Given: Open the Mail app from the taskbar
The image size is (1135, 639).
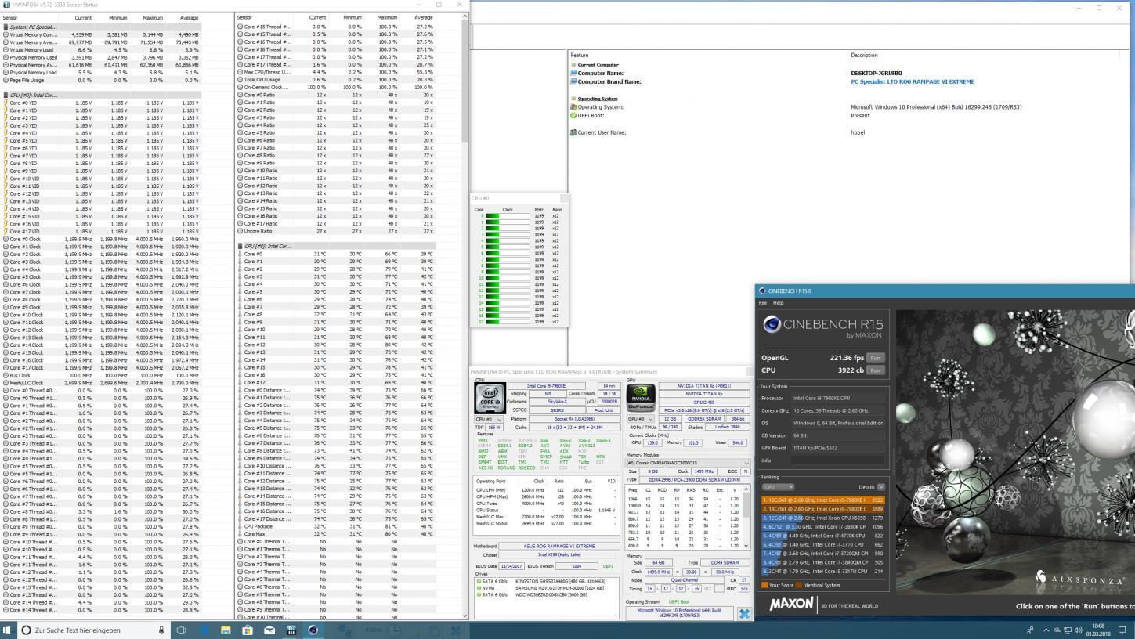Looking at the screenshot, I should pyautogui.click(x=269, y=630).
